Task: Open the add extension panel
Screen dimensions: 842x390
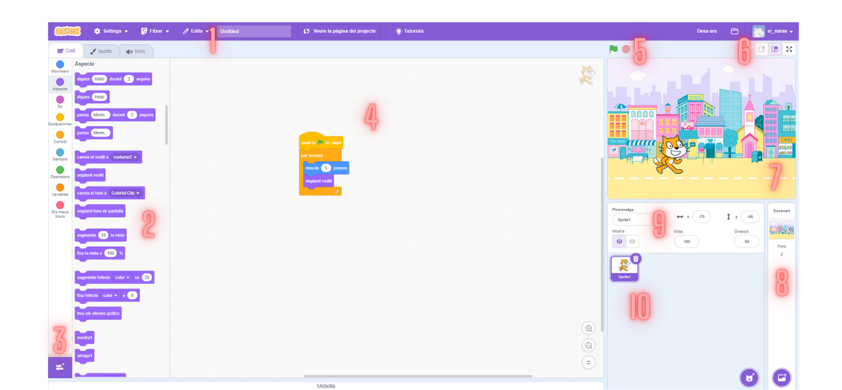Action: tap(60, 367)
